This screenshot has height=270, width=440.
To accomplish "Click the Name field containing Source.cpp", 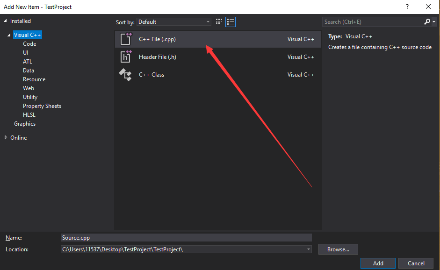I will [x=186, y=237].
